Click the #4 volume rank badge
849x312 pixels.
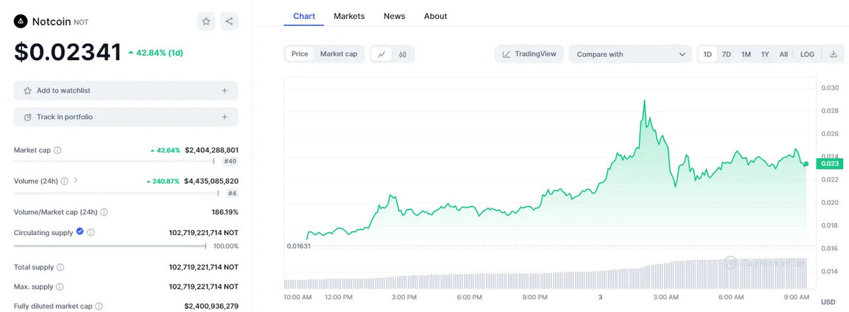pyautogui.click(x=232, y=193)
